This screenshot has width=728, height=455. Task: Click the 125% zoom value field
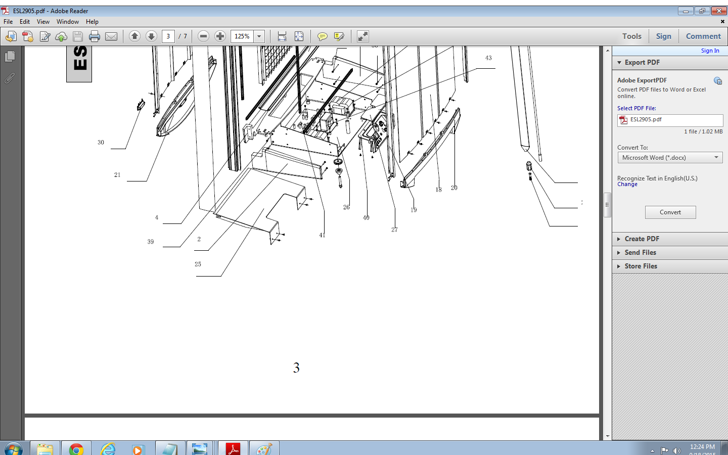pyautogui.click(x=242, y=36)
